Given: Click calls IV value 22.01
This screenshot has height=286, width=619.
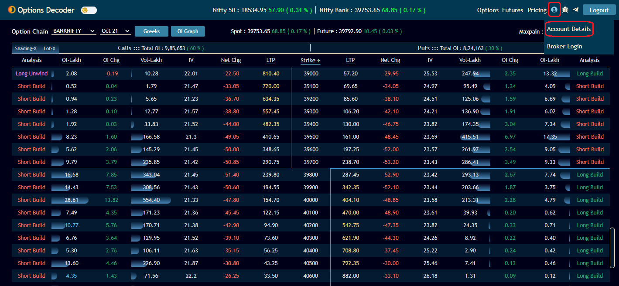Looking at the screenshot, I should tap(191, 74).
